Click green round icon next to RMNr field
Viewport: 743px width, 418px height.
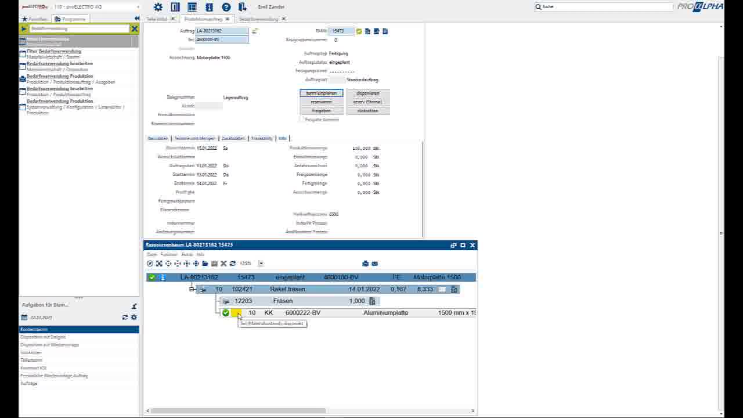[359, 31]
